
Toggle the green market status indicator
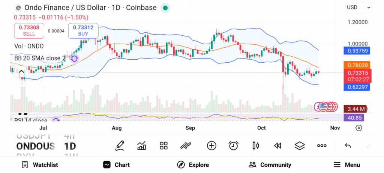(165, 8)
